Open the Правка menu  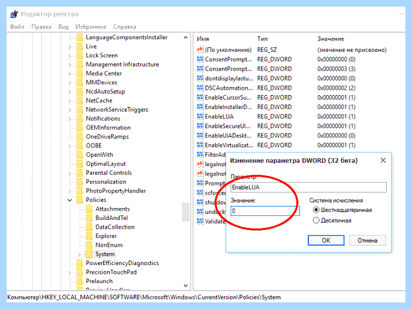click(x=41, y=27)
